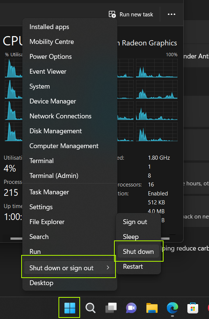
Task: Open Microsoft Store from taskbar
Action: (193, 308)
